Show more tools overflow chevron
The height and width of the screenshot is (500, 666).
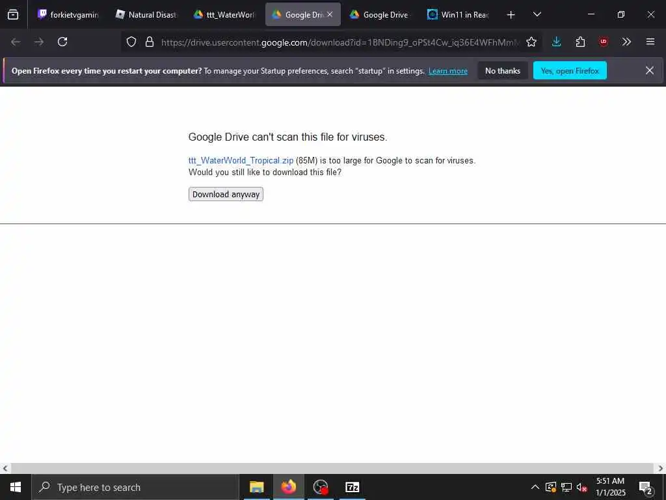[x=626, y=42]
